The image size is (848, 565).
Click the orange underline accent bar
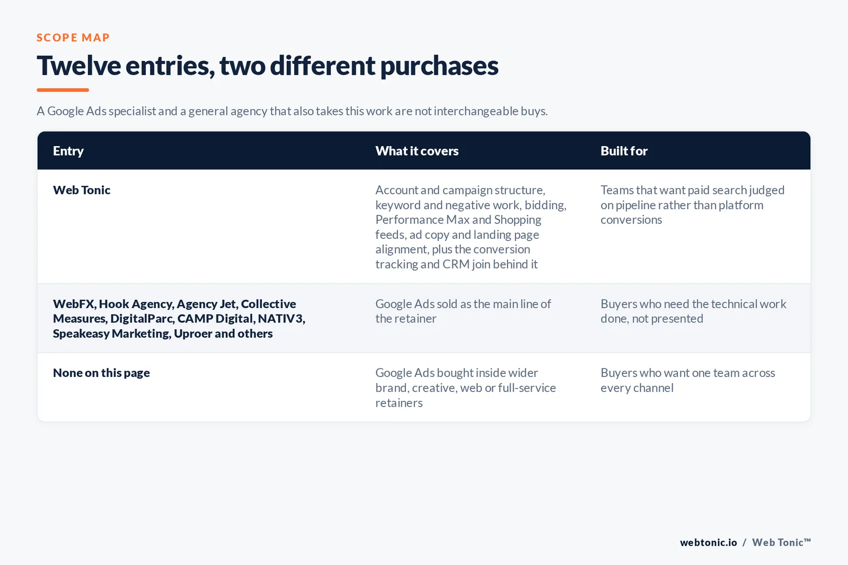coord(63,90)
